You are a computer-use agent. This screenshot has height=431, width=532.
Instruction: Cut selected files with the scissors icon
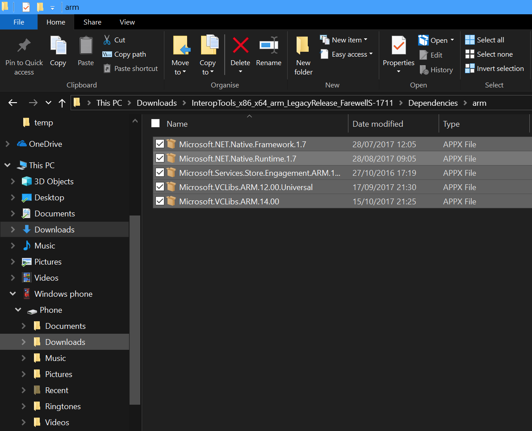point(107,40)
